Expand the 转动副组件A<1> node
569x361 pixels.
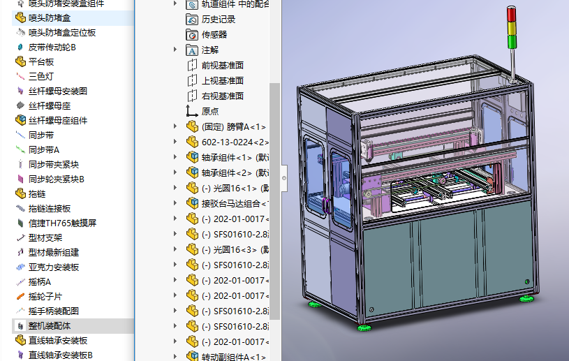[x=175, y=356]
